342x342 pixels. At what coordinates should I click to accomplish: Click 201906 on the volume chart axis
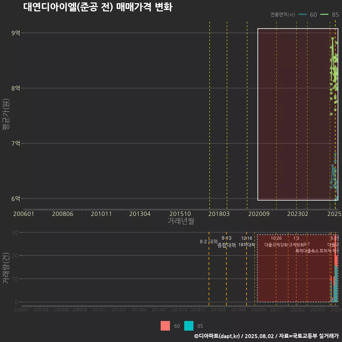[238, 310]
